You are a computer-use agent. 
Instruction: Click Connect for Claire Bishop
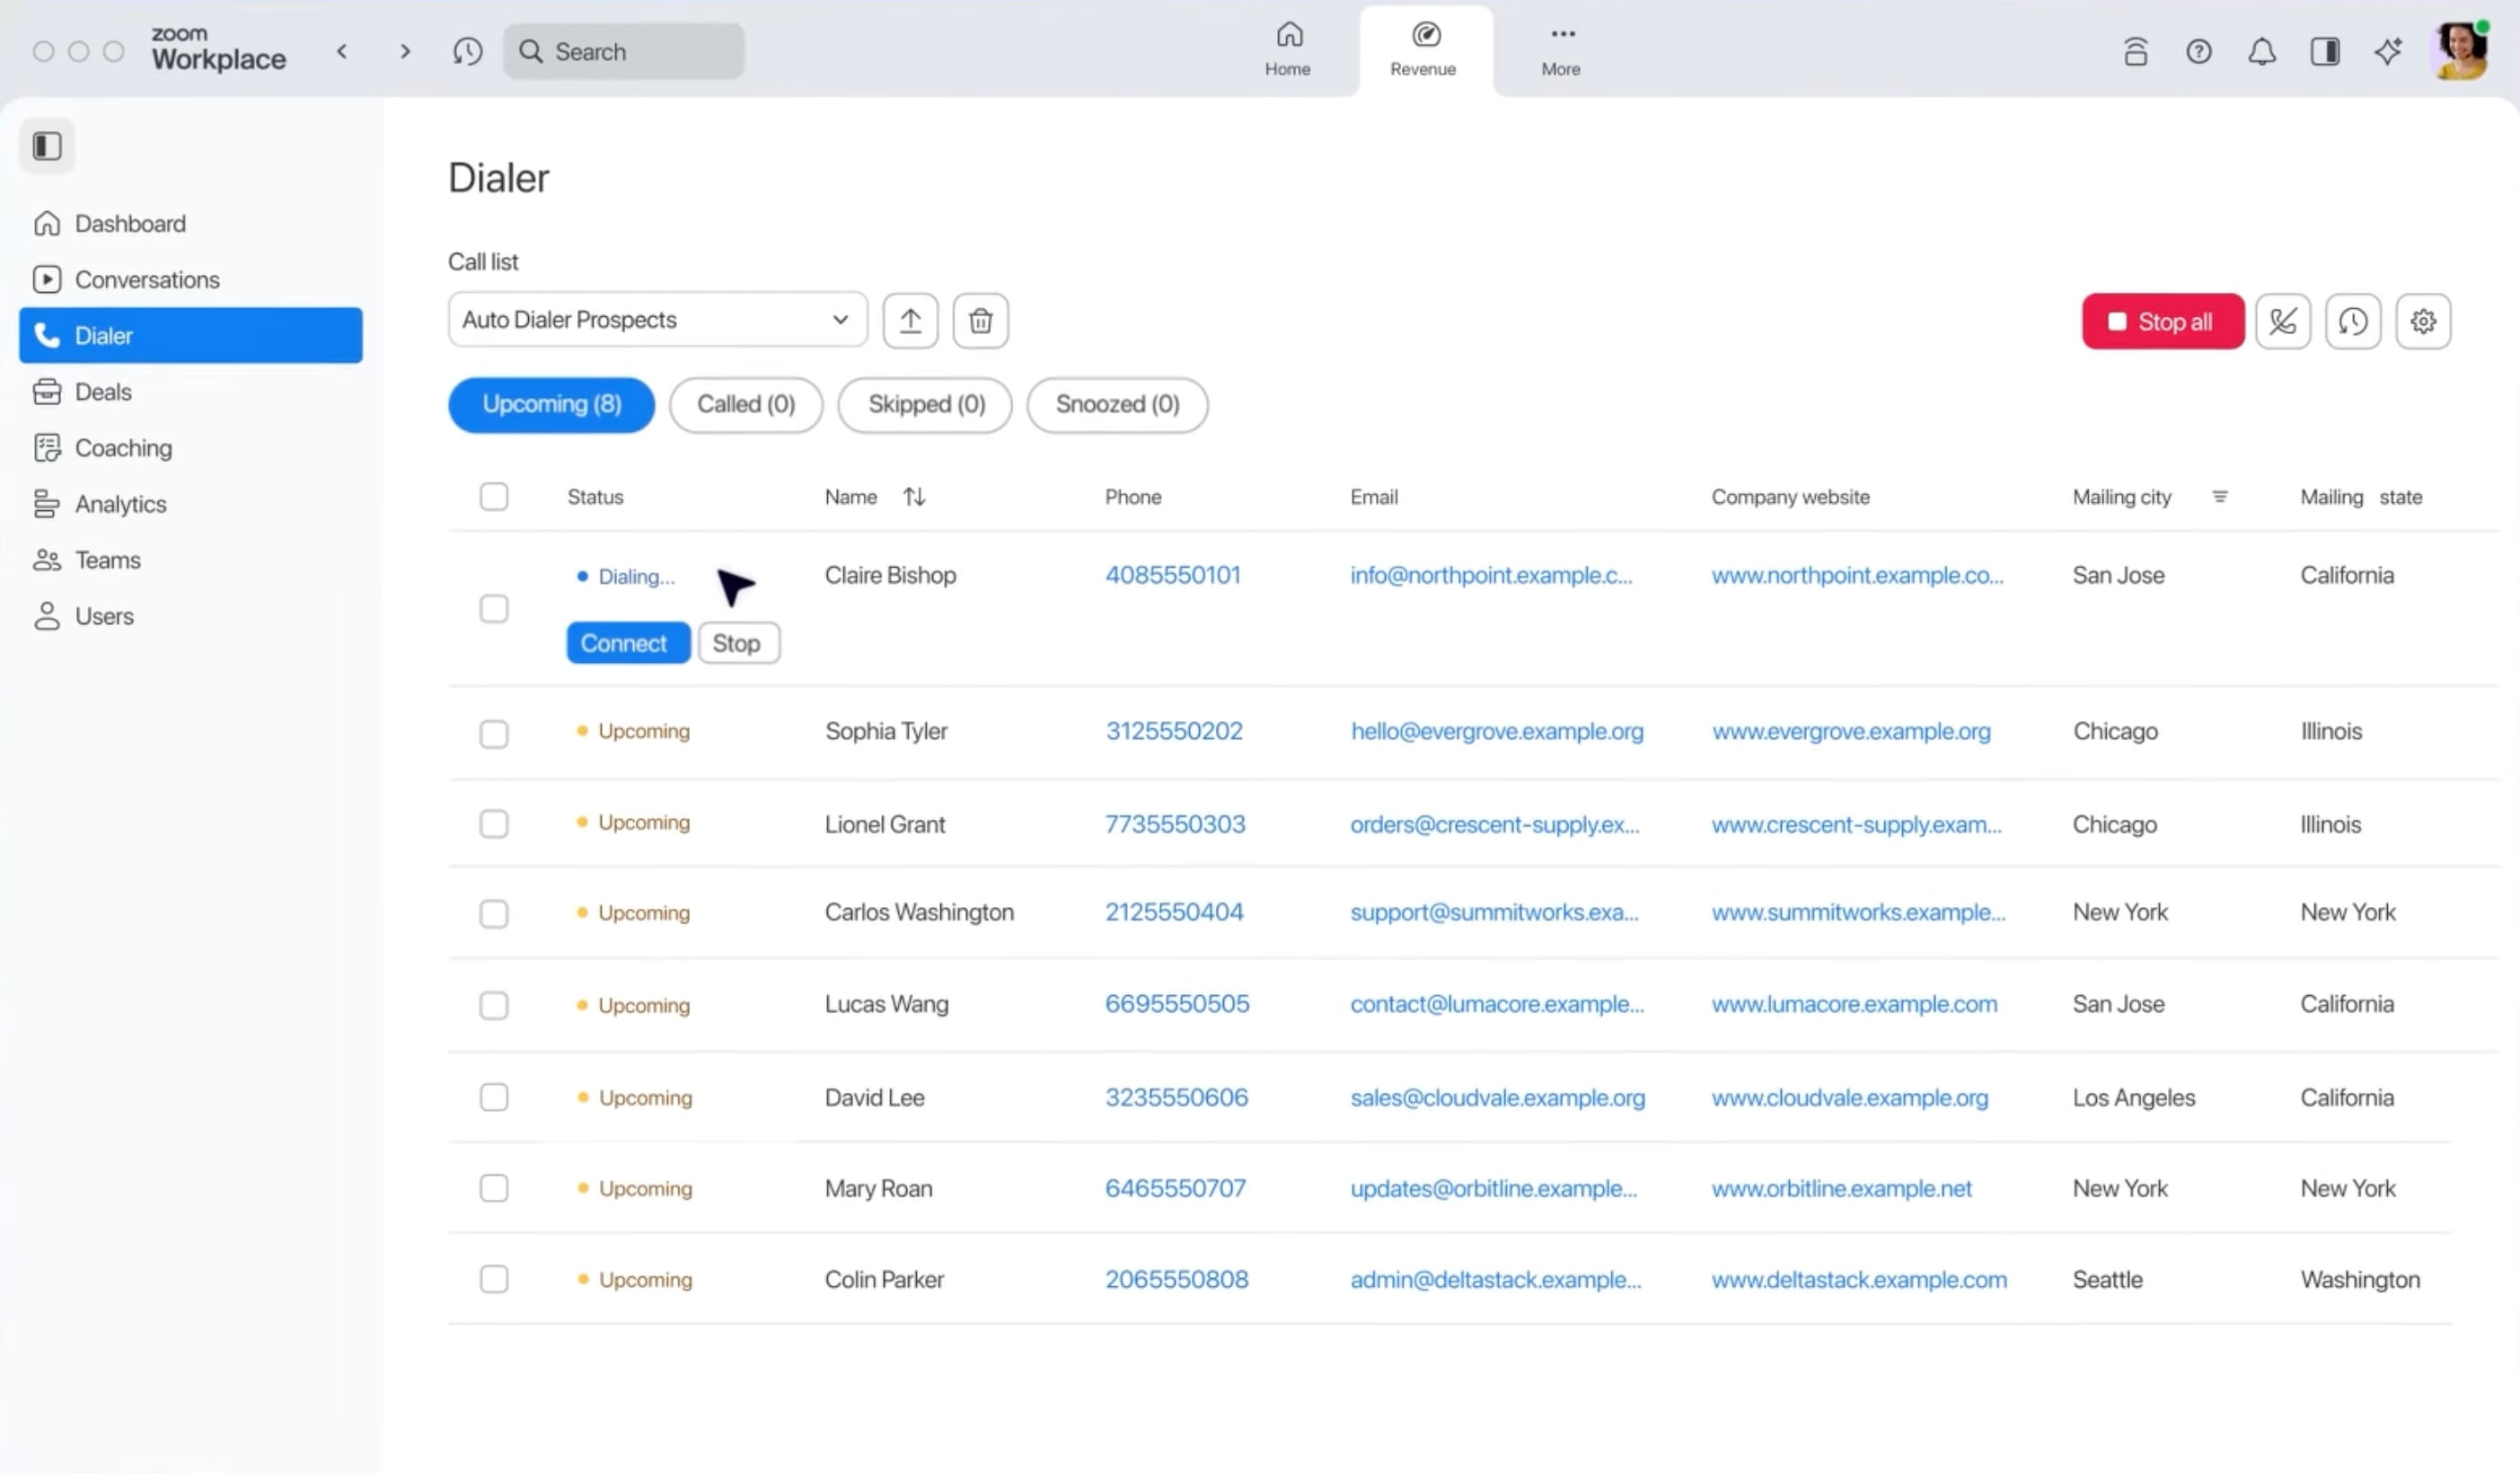click(x=628, y=642)
